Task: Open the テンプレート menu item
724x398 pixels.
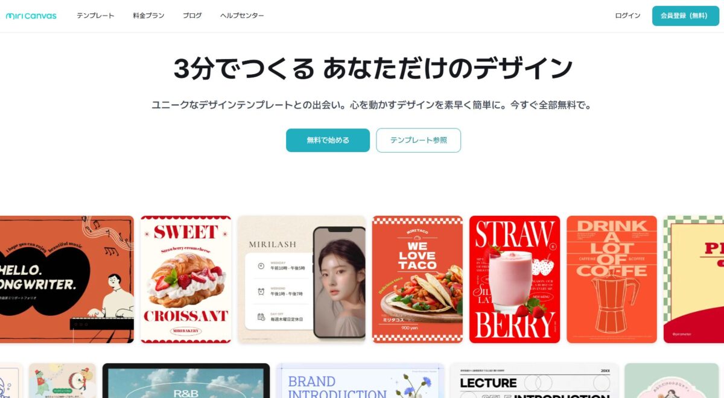Action: (x=95, y=16)
